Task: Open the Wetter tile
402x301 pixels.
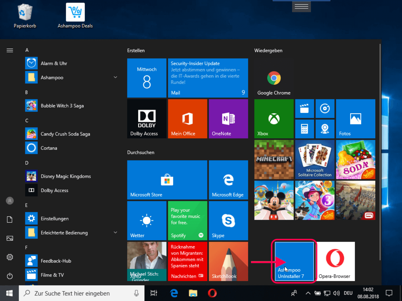Action: point(147,221)
